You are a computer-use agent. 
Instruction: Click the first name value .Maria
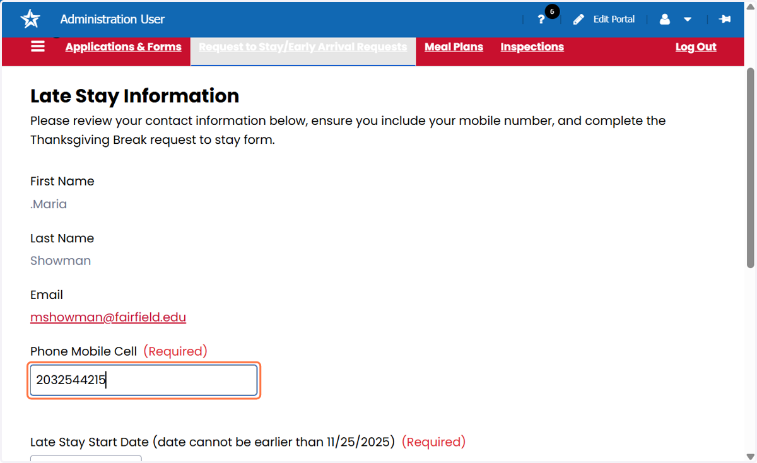pos(49,204)
